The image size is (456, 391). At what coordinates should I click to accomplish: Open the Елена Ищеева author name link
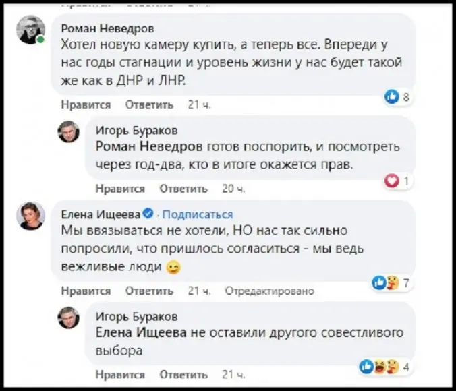(101, 215)
